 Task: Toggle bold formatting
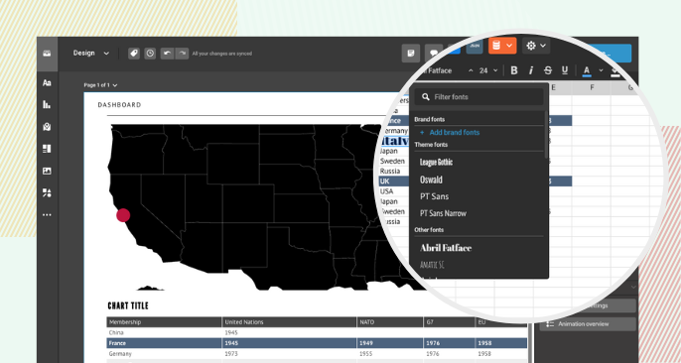pyautogui.click(x=514, y=70)
